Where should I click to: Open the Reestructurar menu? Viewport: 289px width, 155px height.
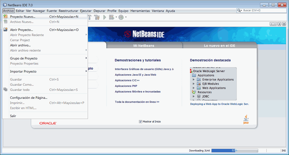(x=68, y=11)
